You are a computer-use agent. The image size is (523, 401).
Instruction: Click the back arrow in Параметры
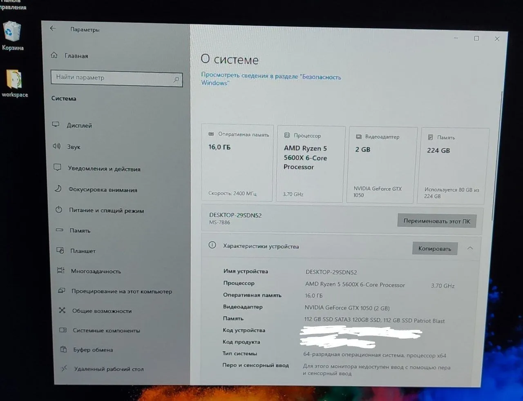pos(52,29)
